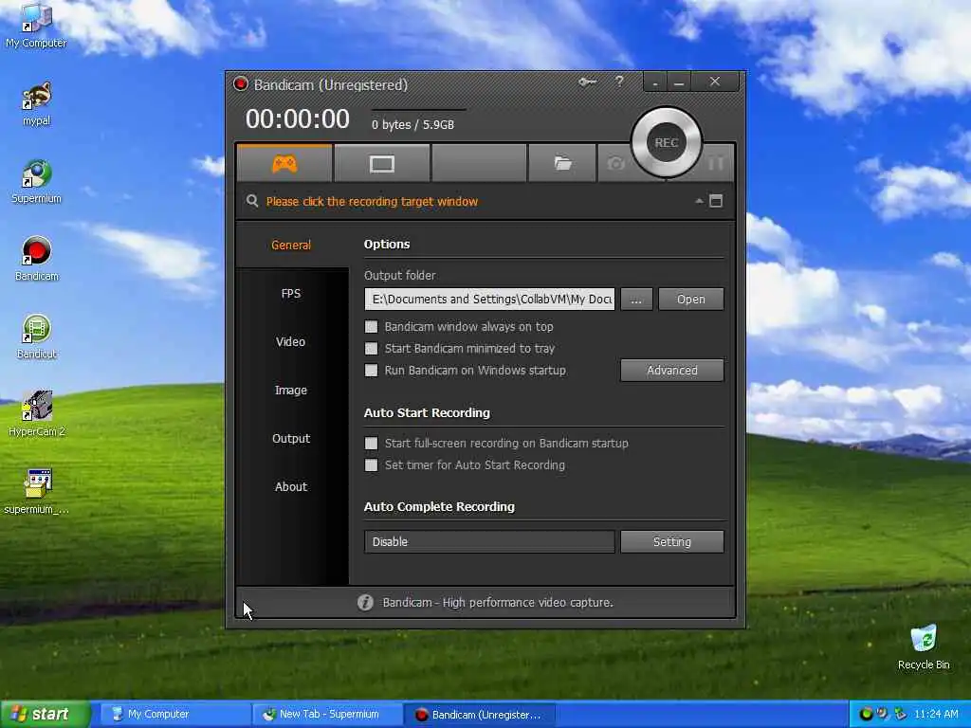Click the output folder path field

490,299
